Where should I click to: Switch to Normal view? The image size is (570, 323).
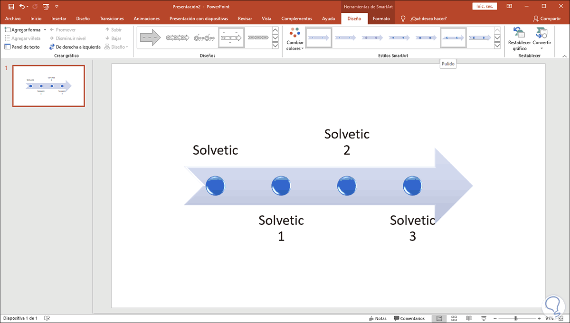(x=439, y=318)
